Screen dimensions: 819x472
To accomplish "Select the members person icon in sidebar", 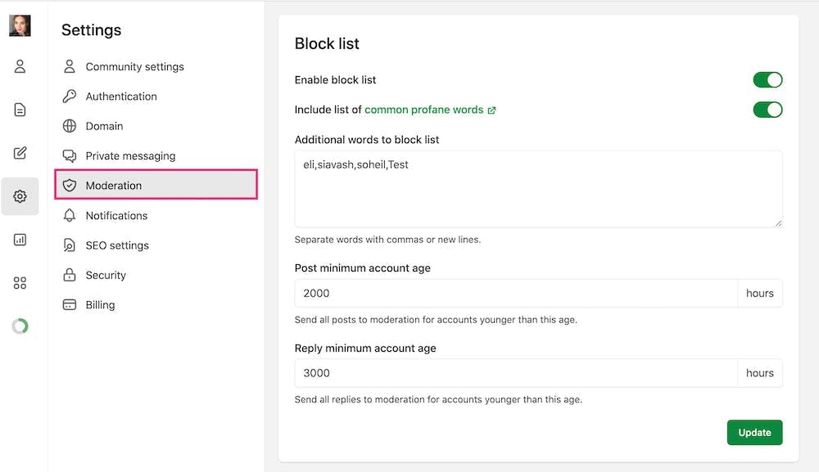I will tap(19, 66).
